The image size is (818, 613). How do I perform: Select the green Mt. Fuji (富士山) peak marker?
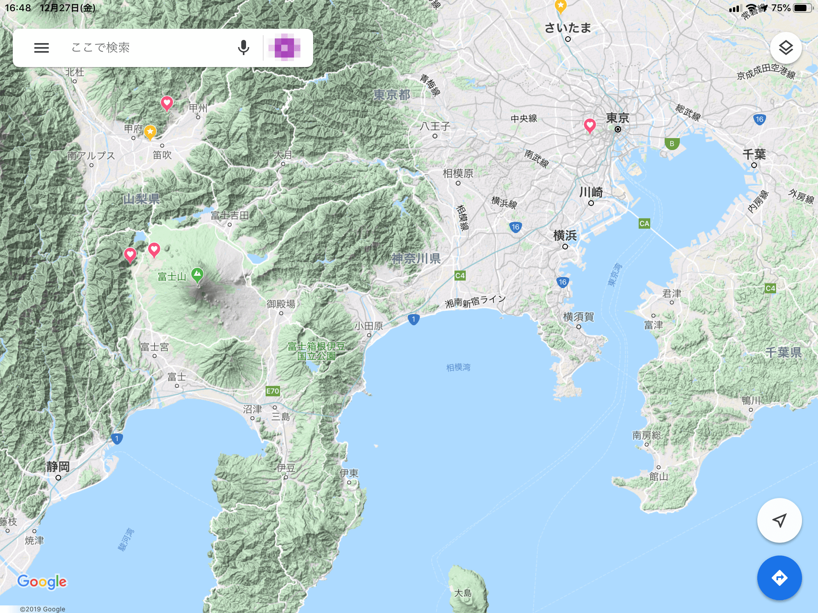coord(197,275)
